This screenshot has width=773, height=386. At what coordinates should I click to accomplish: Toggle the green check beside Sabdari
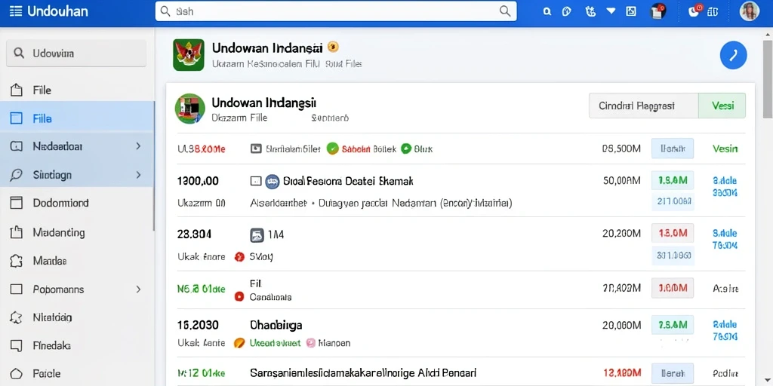click(333, 149)
